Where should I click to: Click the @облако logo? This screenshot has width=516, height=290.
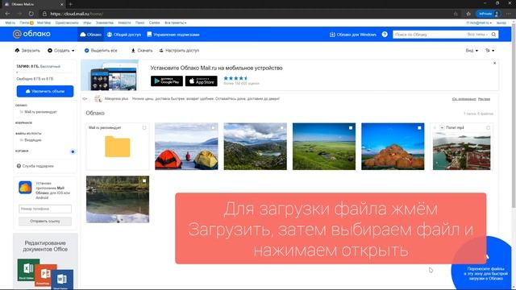pyautogui.click(x=31, y=34)
